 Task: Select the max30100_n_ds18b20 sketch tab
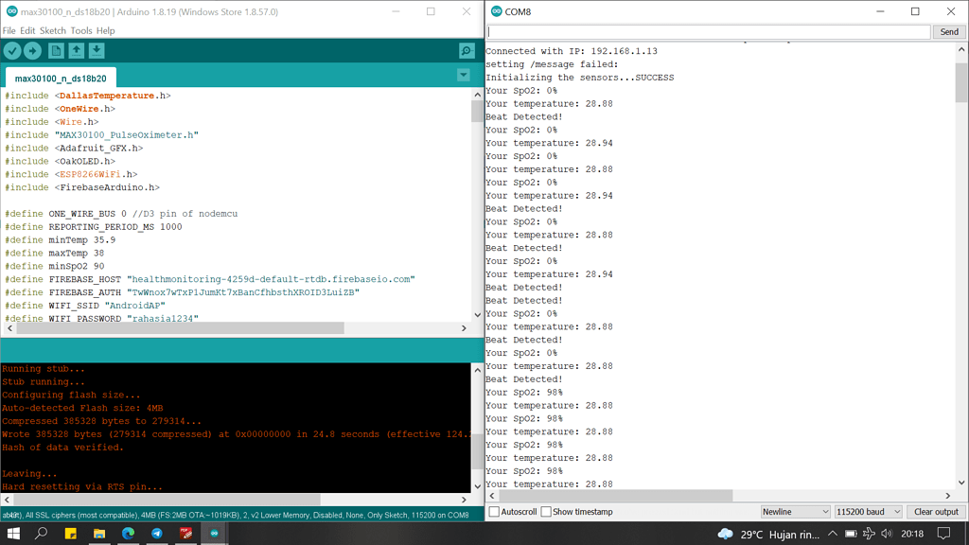click(x=62, y=78)
